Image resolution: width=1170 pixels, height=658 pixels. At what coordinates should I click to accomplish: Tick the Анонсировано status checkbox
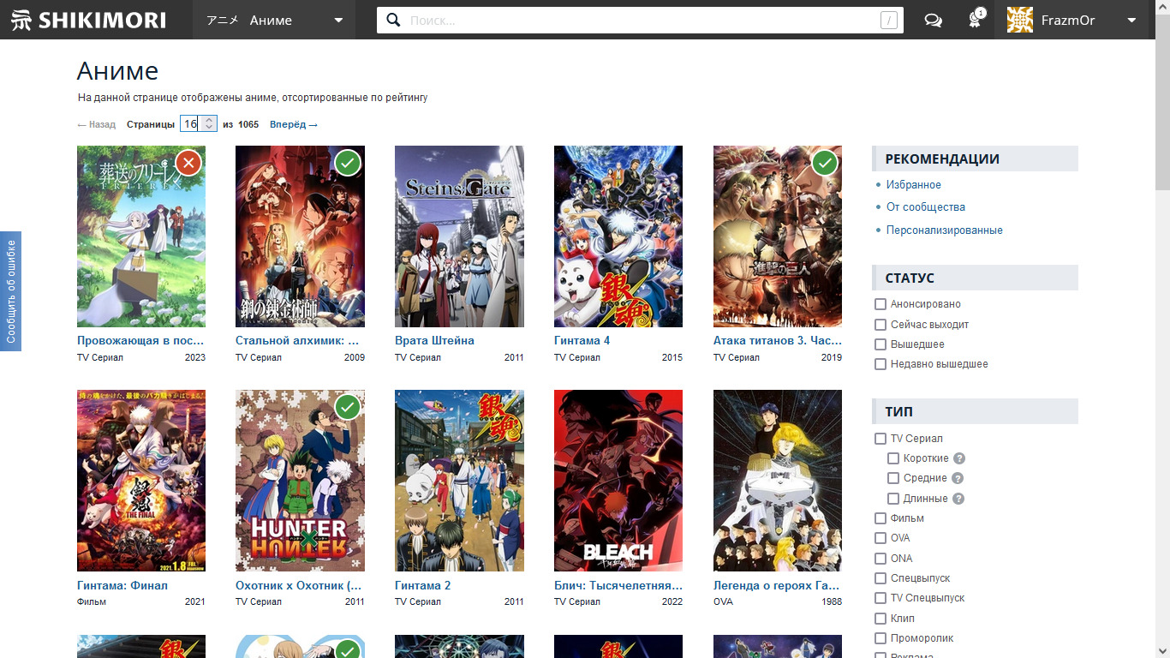click(x=880, y=304)
